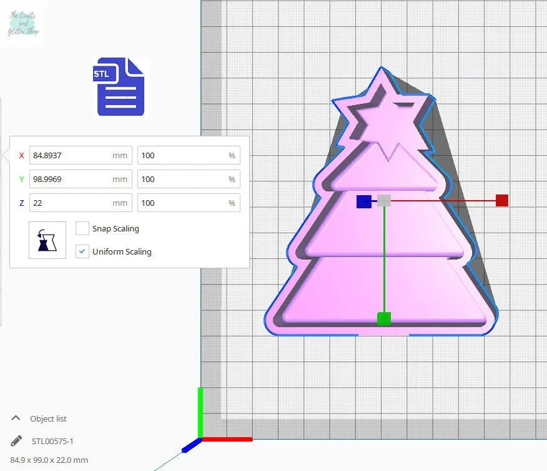Click the red X-axis scale handle
The width and height of the screenshot is (547, 471).
[x=501, y=201]
